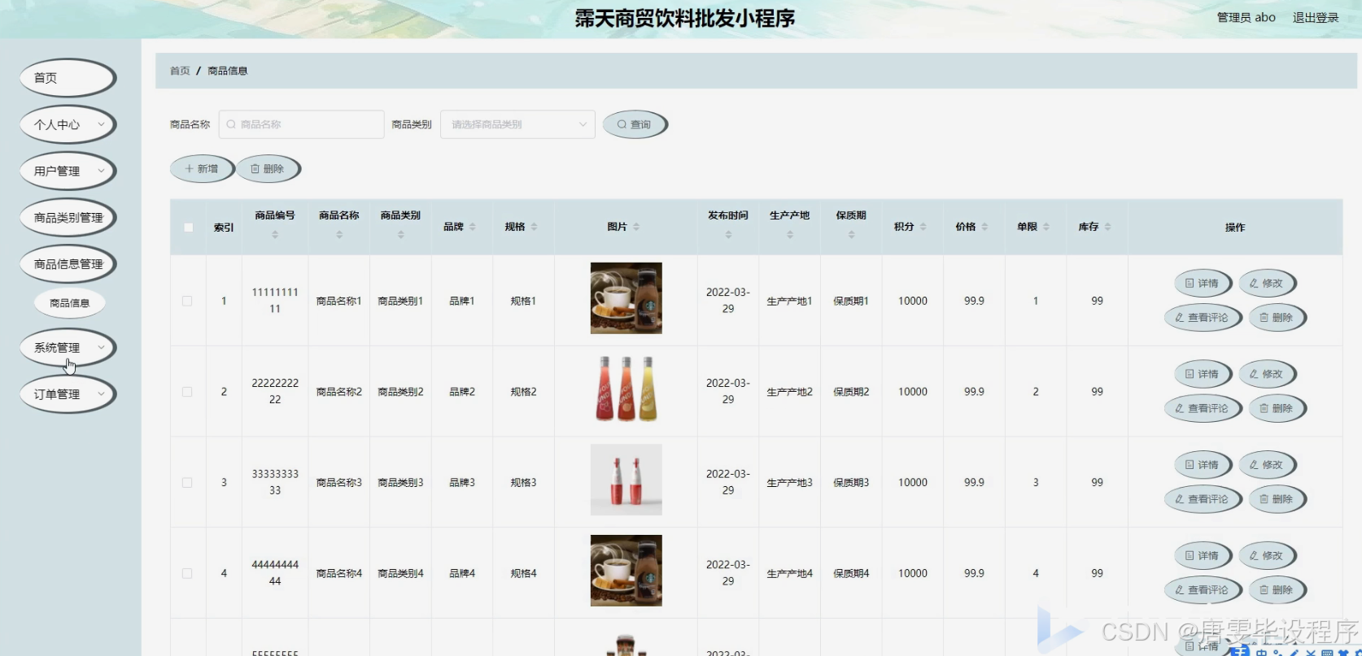Click the 新增 add button

pyautogui.click(x=201, y=169)
